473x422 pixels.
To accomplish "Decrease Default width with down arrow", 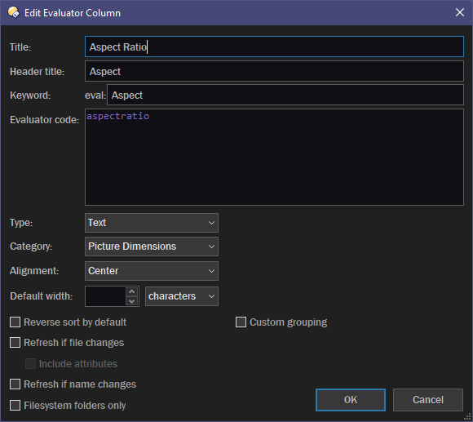I will coord(132,301).
